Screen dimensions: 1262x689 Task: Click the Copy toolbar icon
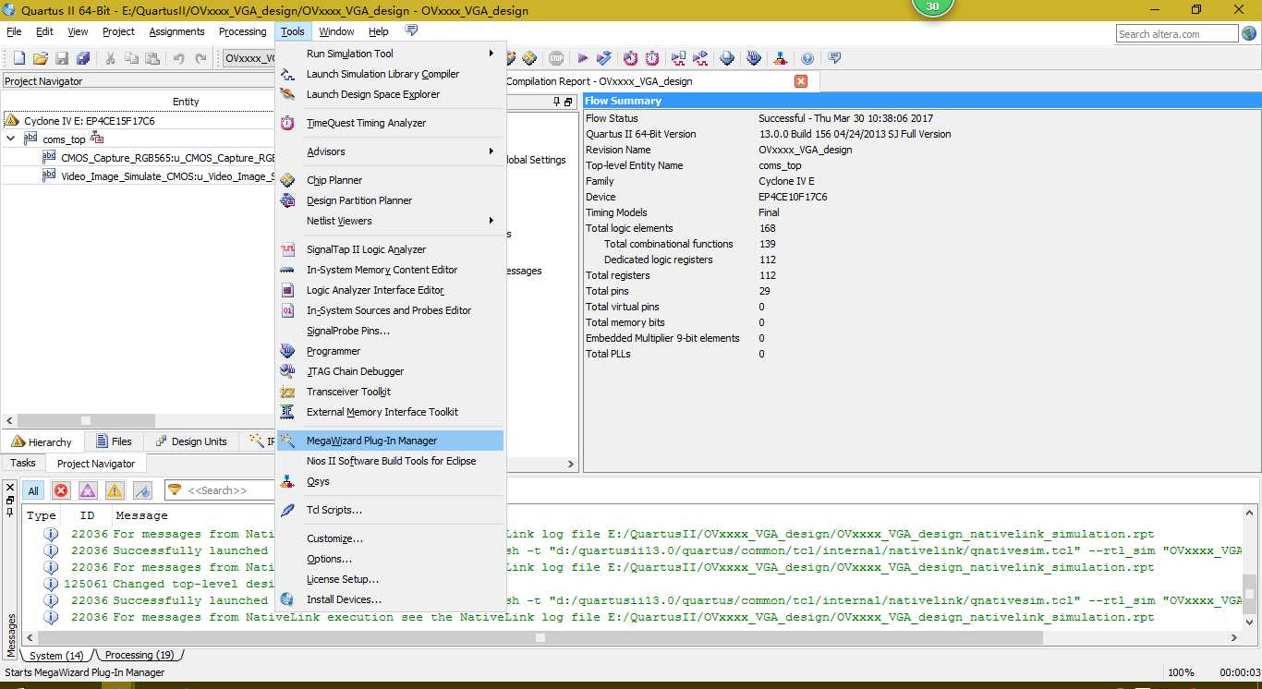pyautogui.click(x=131, y=58)
